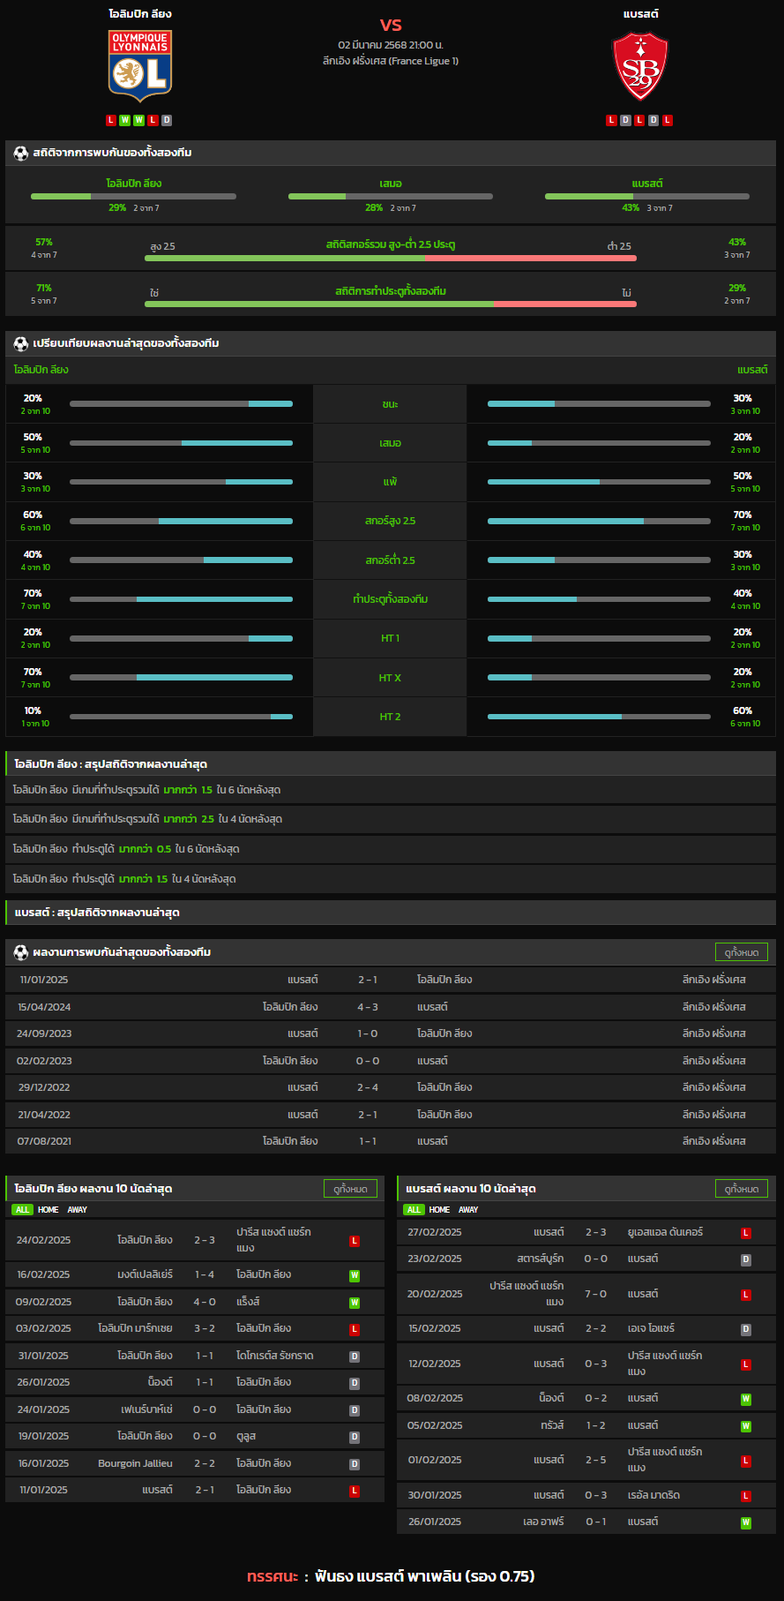Open ดูทั้งหมด for Brest's last 10 matches
The height and width of the screenshot is (1601, 784).
tap(742, 1189)
